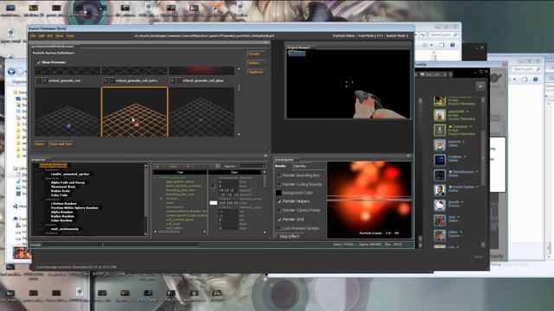Click the particle preview render area
Viewport: 554px width, 311px height.
370,200
